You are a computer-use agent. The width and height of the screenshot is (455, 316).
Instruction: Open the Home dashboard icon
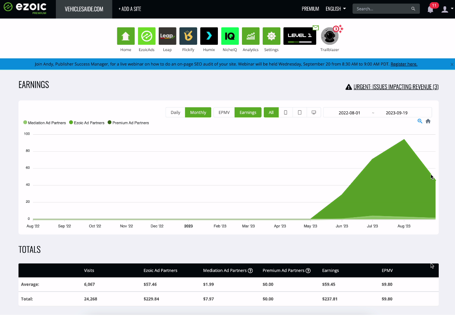[x=126, y=36]
